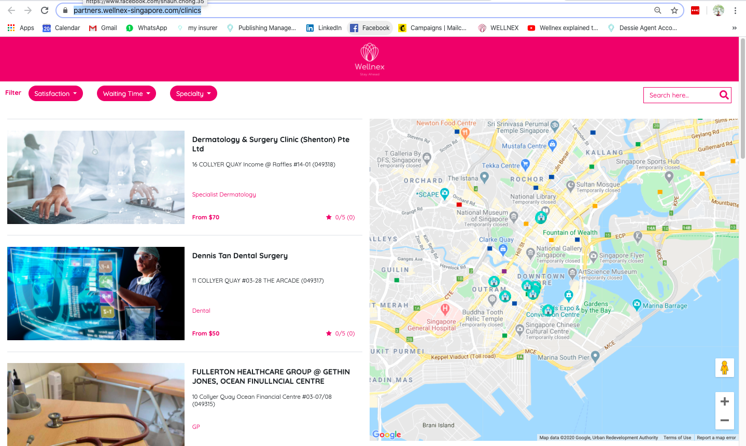
Task: Expand the Waiting Time filter dropdown
Action: [126, 93]
